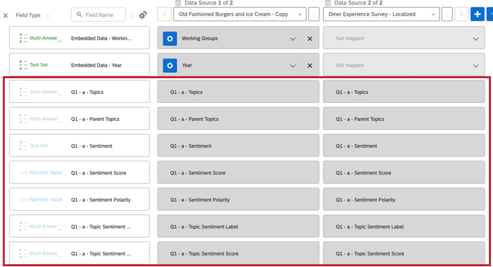Image resolution: width=493 pixels, height=267 pixels.
Task: Click Text Set type of Embedded Data - Year
Action: tap(34, 65)
